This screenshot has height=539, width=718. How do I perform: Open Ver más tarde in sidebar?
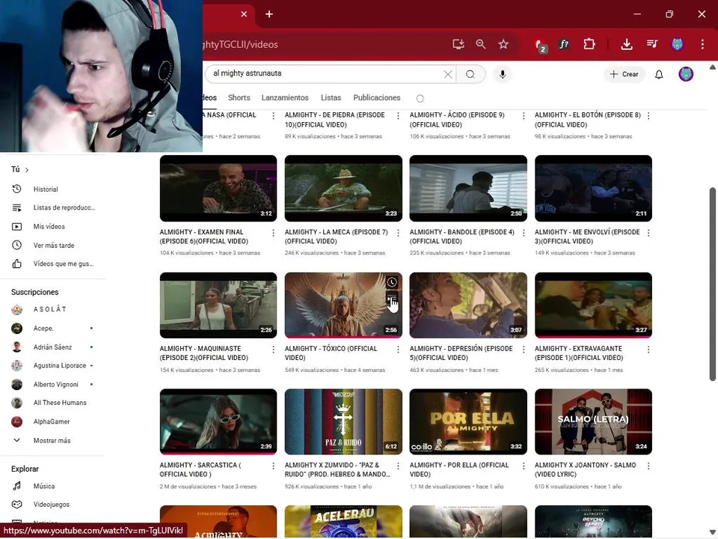pyautogui.click(x=52, y=246)
